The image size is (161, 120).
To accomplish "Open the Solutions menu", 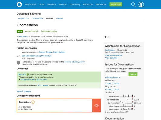I will 52,4.
